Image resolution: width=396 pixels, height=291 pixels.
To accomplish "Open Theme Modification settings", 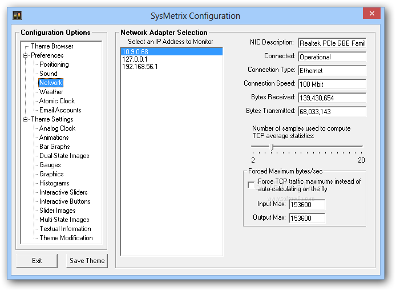I will point(66,238).
